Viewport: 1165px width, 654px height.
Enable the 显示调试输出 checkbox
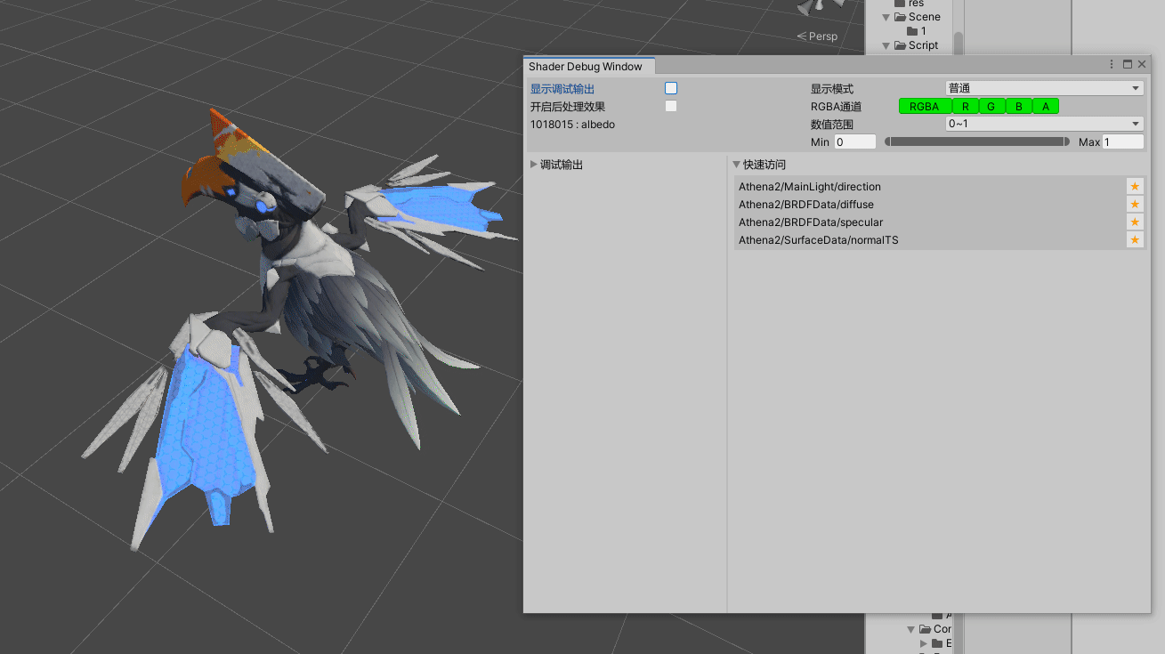coord(671,88)
